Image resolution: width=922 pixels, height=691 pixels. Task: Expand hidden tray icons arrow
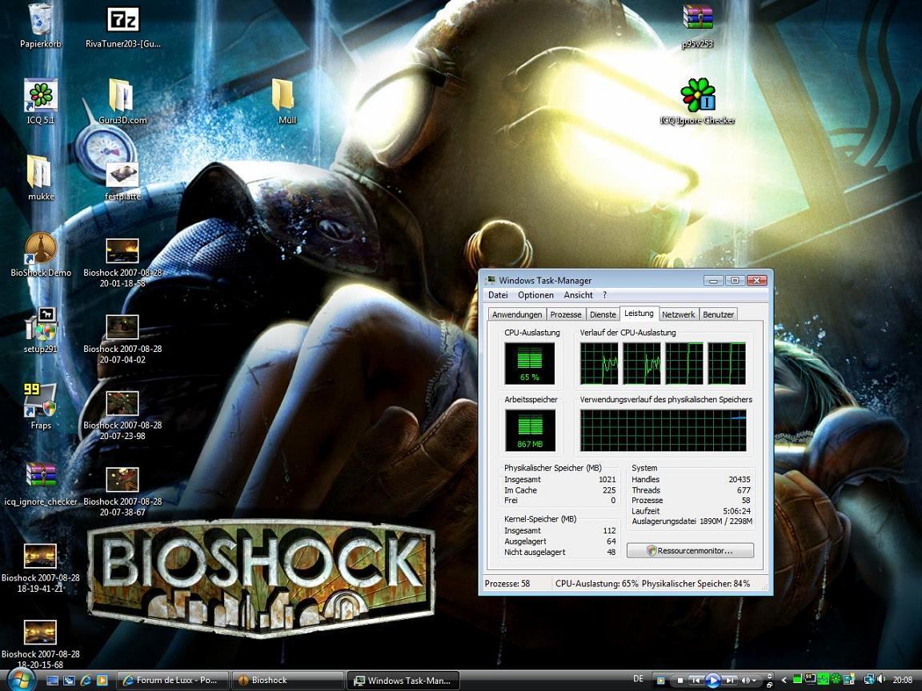[x=784, y=681]
